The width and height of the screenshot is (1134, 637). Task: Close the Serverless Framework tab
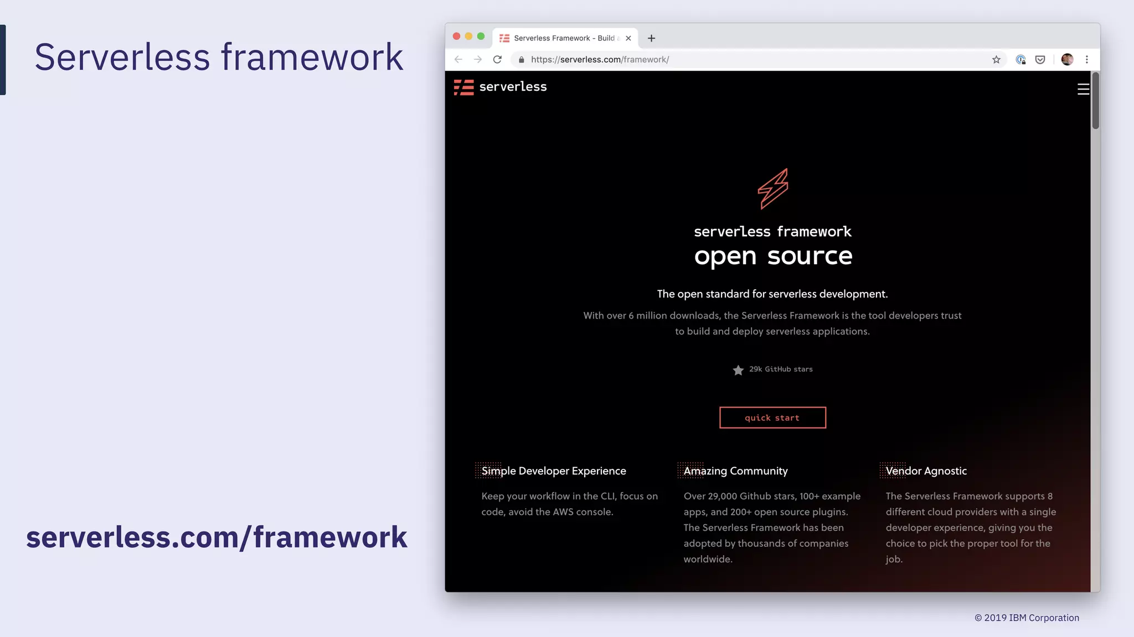click(628, 38)
